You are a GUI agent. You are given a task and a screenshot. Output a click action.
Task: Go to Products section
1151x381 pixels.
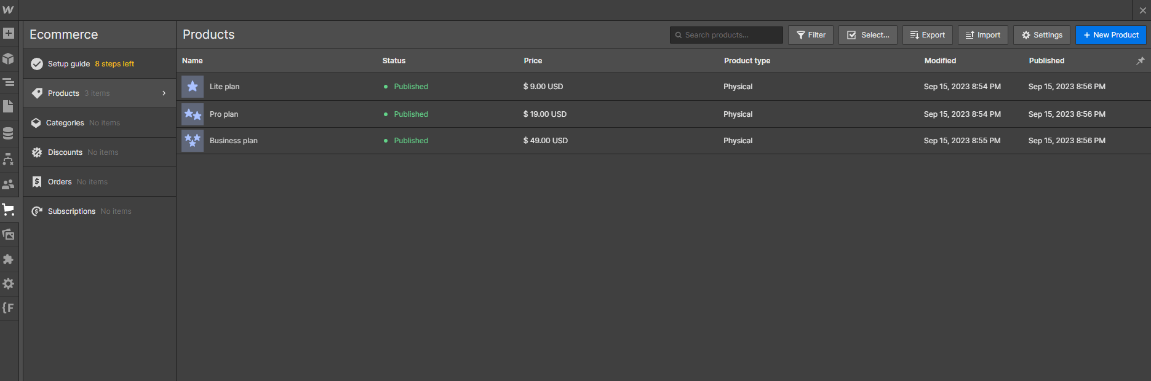pyautogui.click(x=100, y=93)
